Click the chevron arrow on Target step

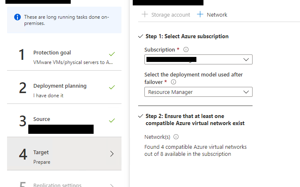pyautogui.click(x=112, y=154)
